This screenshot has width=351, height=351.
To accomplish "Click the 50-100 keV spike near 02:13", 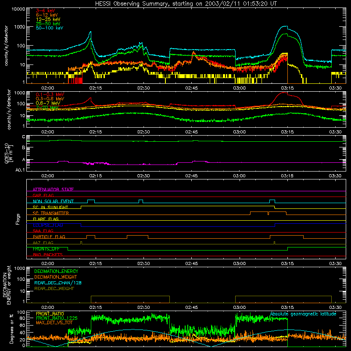I will tap(90, 32).
